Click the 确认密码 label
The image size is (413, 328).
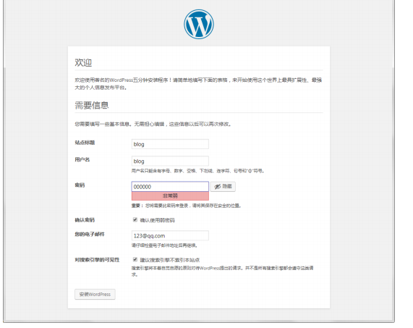click(x=85, y=220)
